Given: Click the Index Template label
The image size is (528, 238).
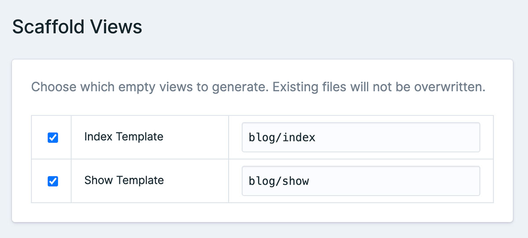Looking at the screenshot, I should click(x=124, y=137).
